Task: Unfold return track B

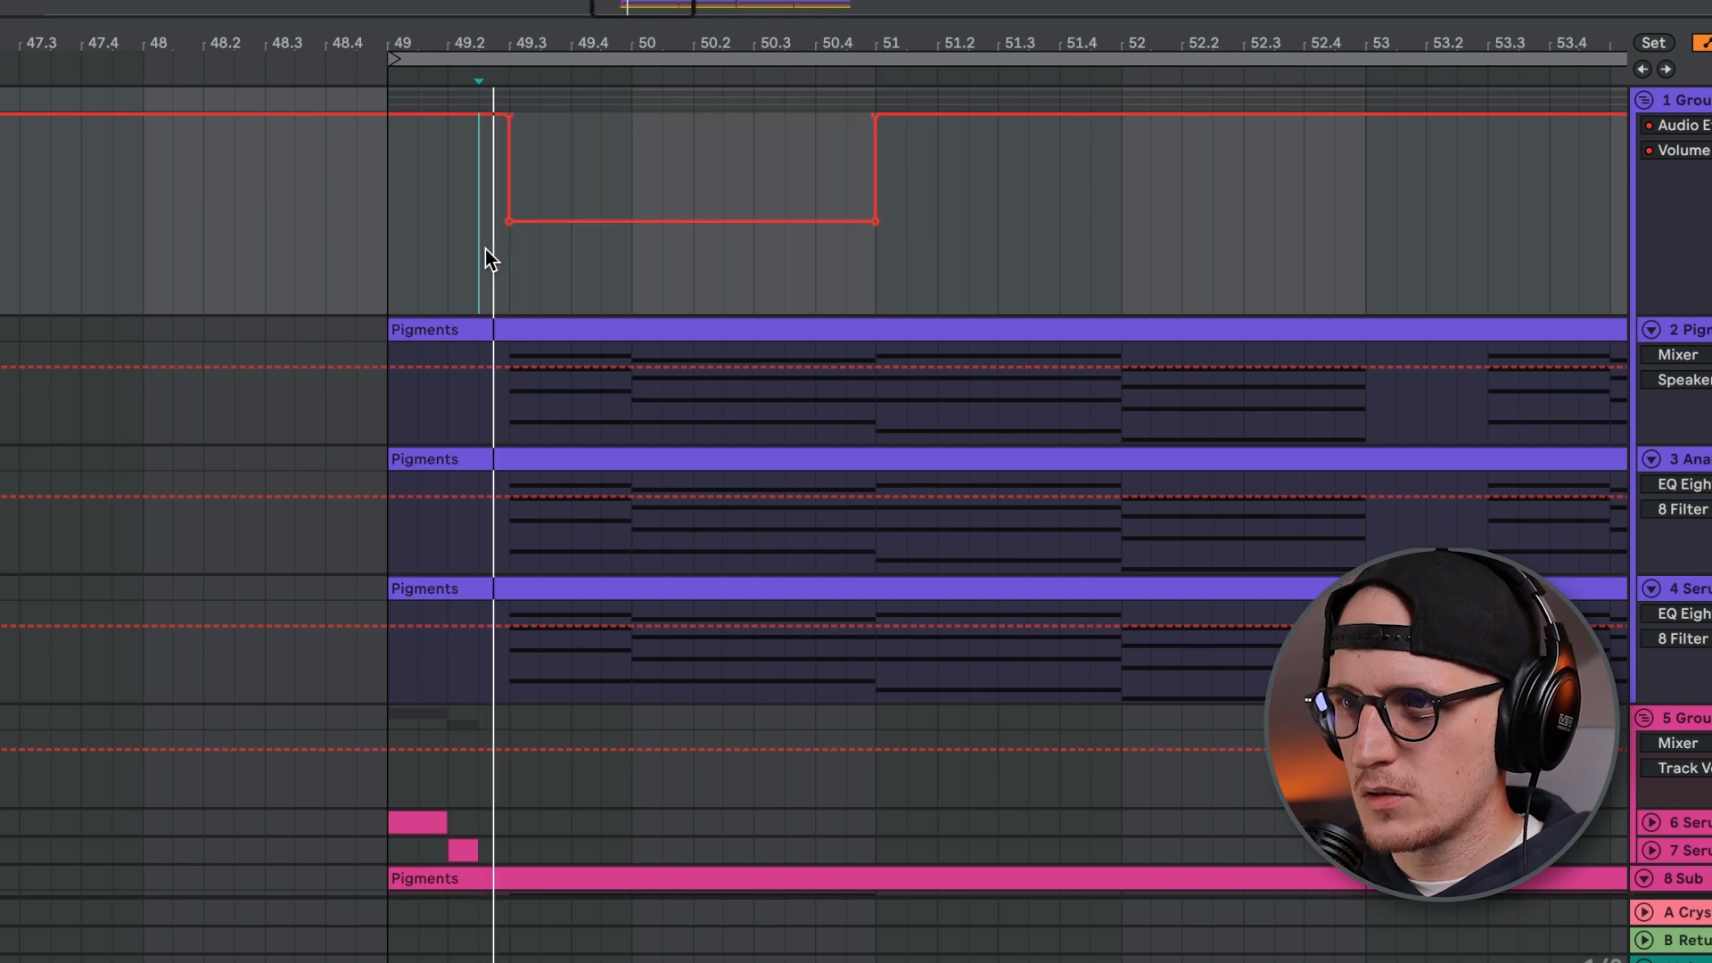Action: point(1645,940)
